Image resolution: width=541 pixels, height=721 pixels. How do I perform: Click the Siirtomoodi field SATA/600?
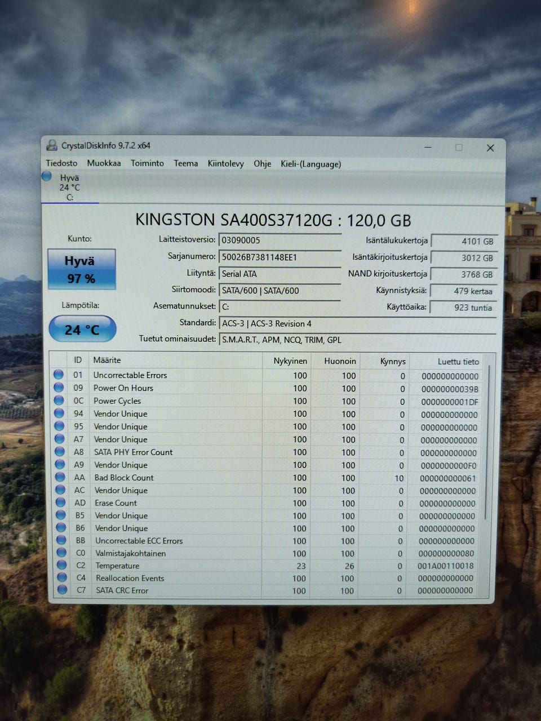280,291
